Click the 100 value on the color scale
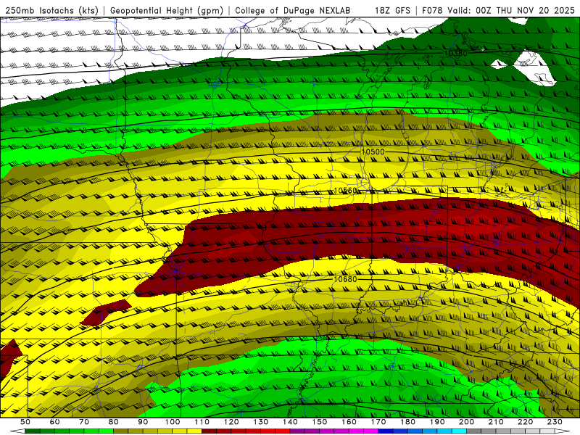580x435 pixels. pos(173,422)
